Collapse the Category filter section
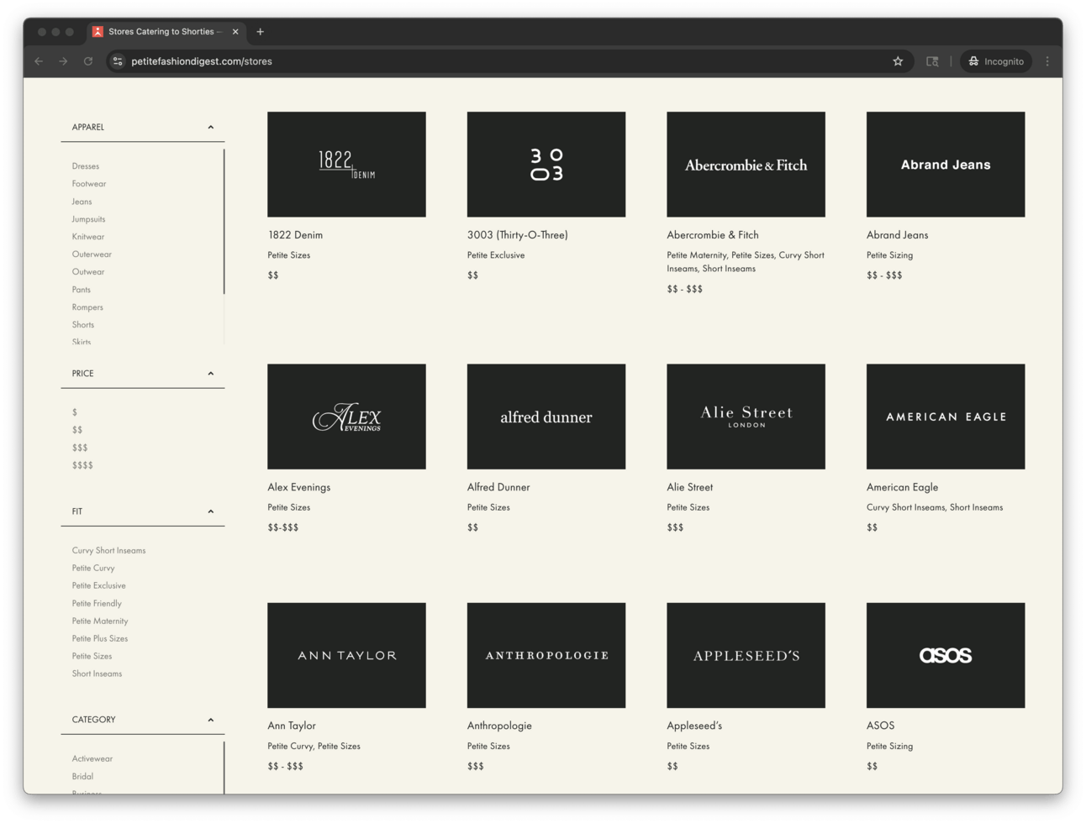Screen dimensions: 1086x823 click(211, 720)
